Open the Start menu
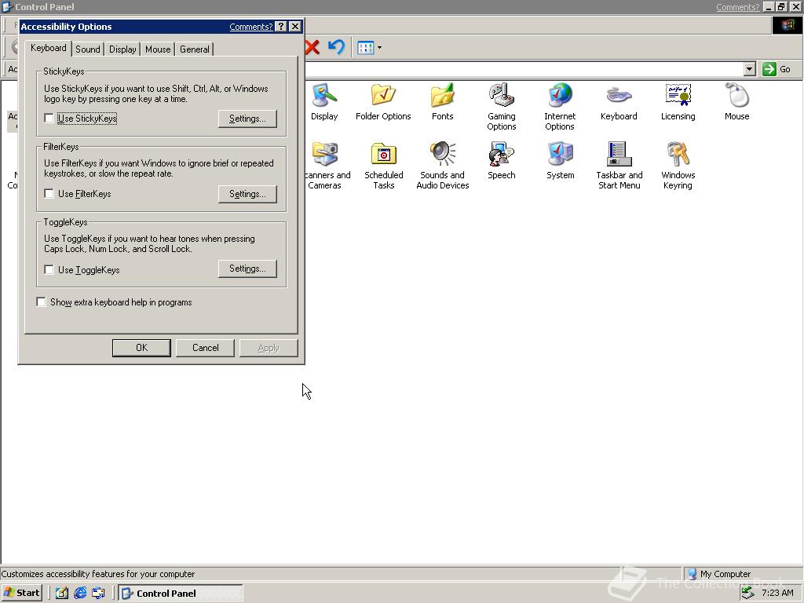This screenshot has height=603, width=804. [x=21, y=593]
